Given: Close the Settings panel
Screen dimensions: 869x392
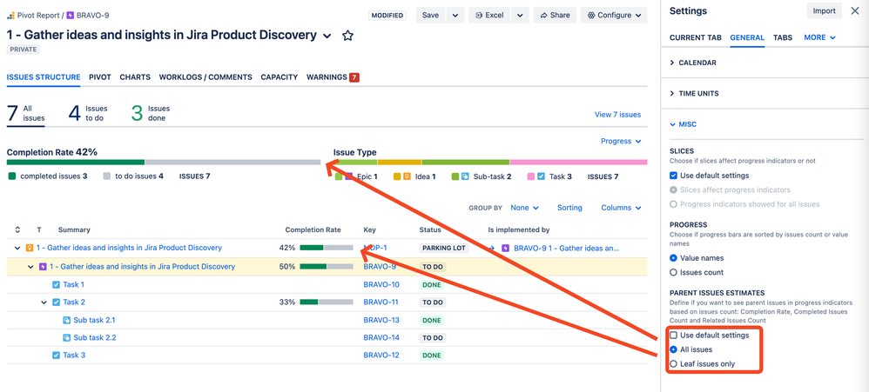Looking at the screenshot, I should point(854,11).
